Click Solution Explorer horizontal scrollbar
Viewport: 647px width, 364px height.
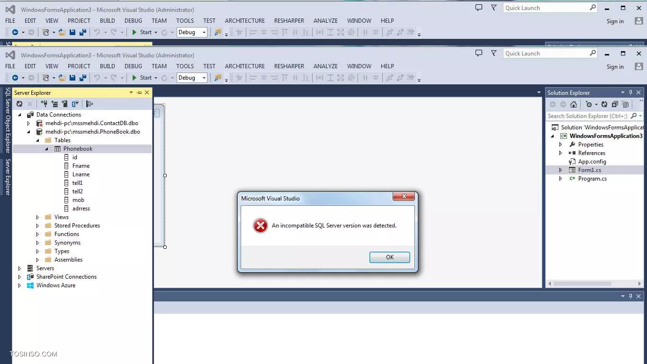582,283
